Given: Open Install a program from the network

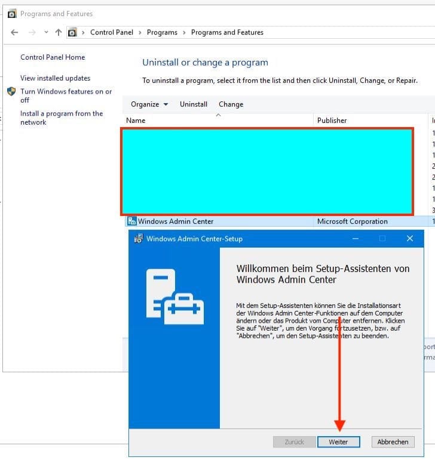Looking at the screenshot, I should point(62,118).
